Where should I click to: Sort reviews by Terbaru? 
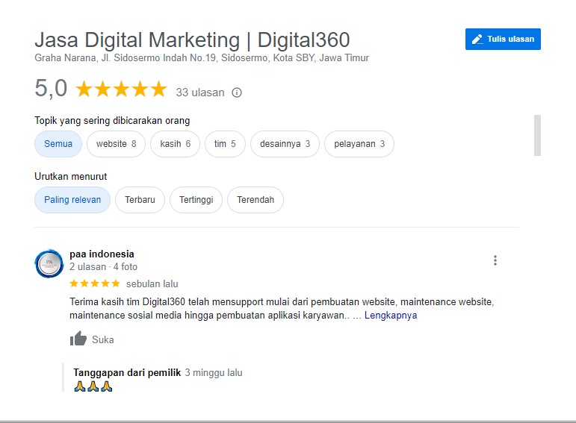[x=140, y=200]
